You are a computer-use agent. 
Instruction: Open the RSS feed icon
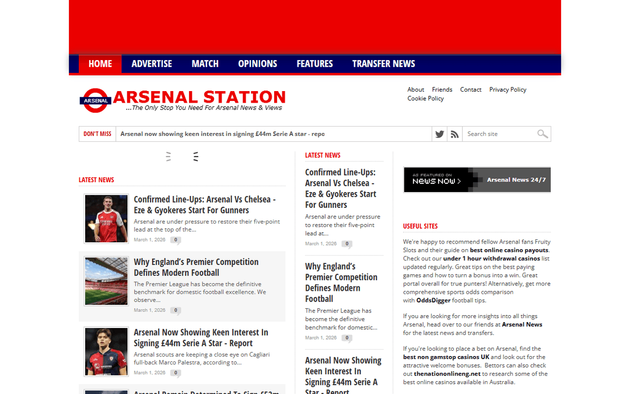454,134
